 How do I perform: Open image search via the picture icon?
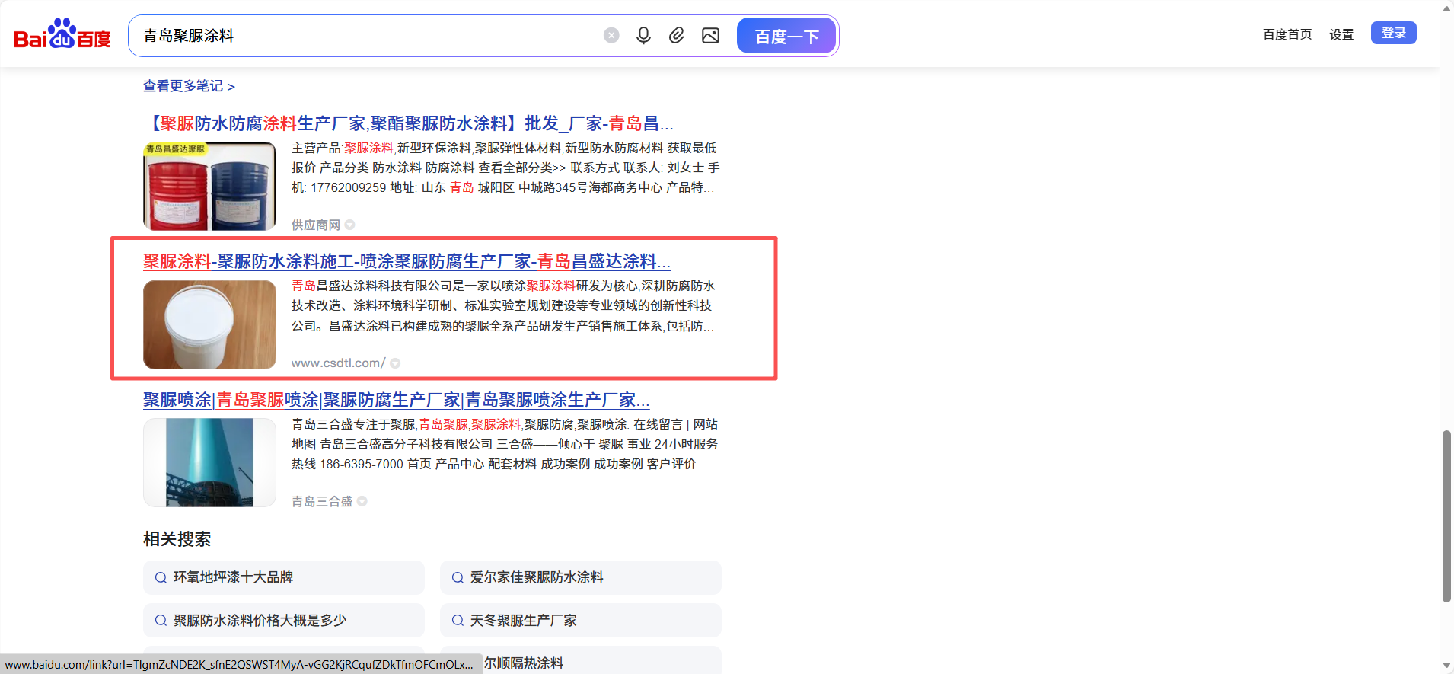pos(710,36)
